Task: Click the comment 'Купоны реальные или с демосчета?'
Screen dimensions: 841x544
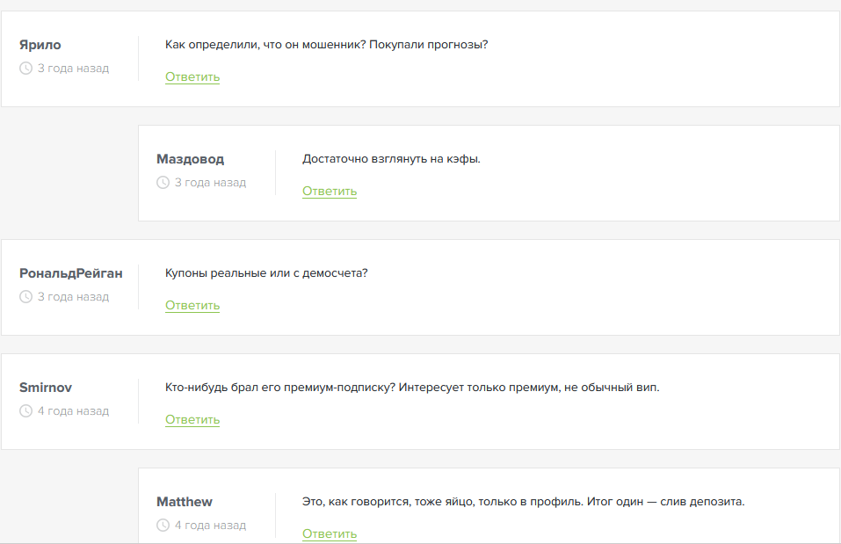Action: coord(266,273)
